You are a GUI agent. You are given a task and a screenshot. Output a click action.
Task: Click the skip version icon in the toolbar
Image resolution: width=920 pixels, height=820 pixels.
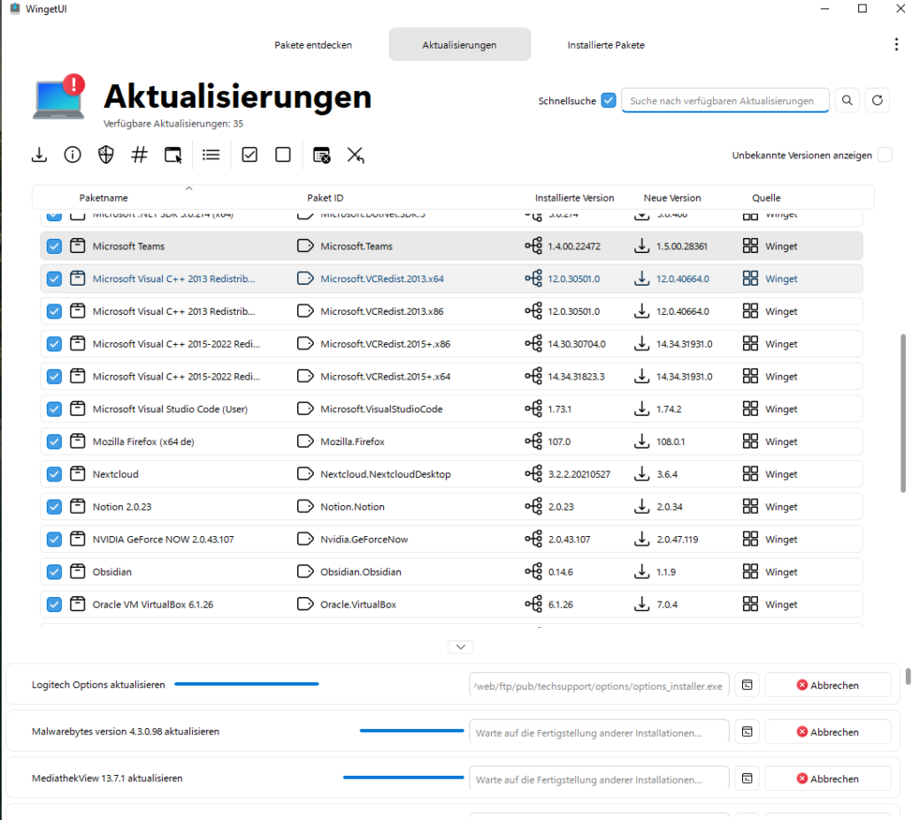coord(356,155)
